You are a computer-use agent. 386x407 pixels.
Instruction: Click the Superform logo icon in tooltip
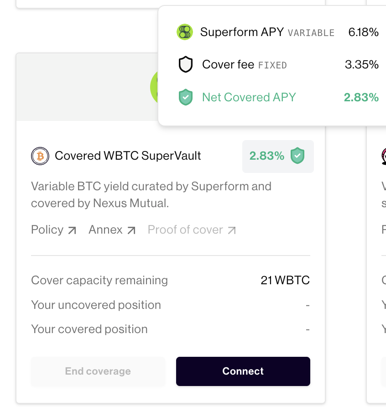pos(185,32)
